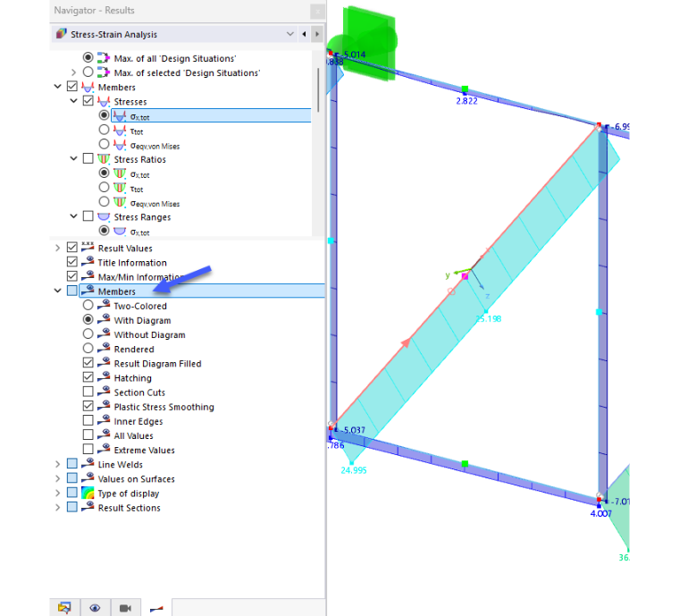The height and width of the screenshot is (616, 679).
Task: Select Rendered display option
Action: coord(88,348)
